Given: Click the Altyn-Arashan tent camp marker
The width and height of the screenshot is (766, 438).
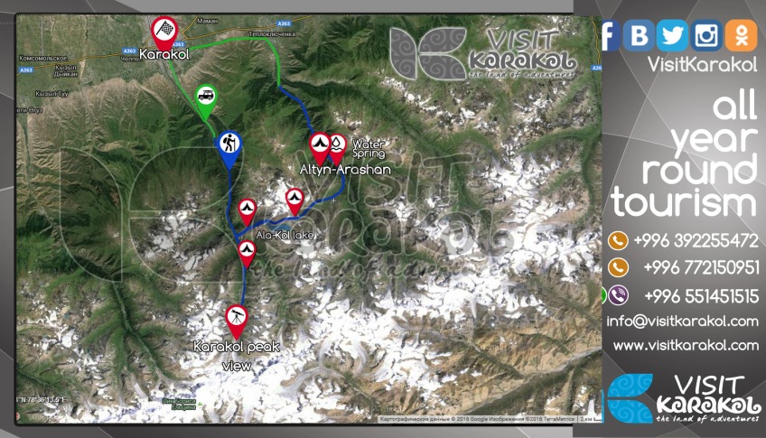Looking at the screenshot, I should pos(320,147).
